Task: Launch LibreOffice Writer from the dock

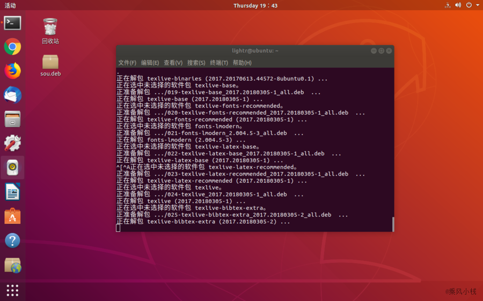Action: [x=12, y=192]
